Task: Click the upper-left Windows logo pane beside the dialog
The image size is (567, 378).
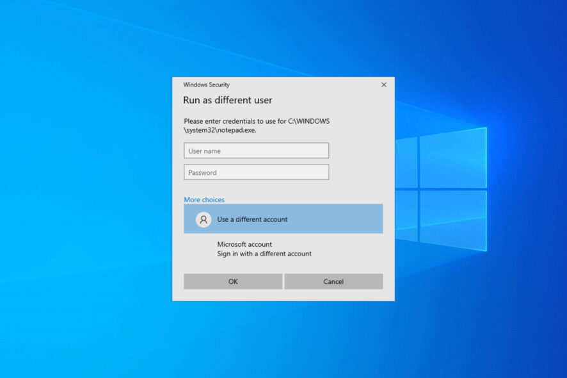Action: [x=406, y=163]
